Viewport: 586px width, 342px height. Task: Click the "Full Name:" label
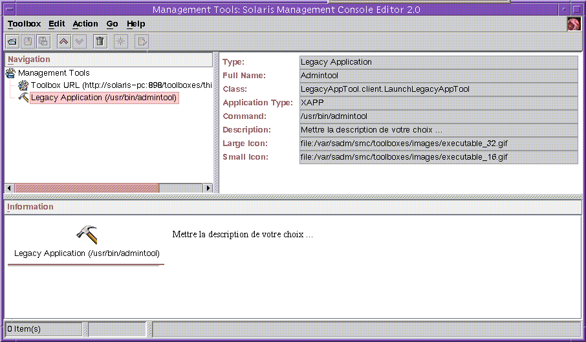click(244, 76)
